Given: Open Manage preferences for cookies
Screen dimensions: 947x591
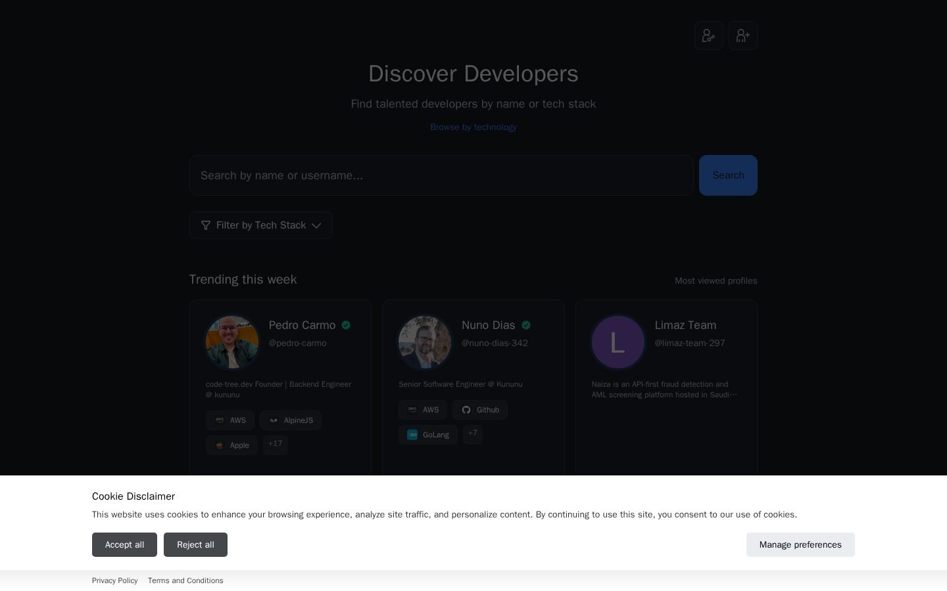Looking at the screenshot, I should [800, 544].
